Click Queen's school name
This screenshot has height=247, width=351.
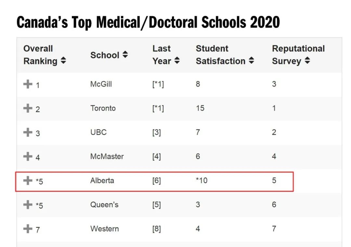[x=104, y=204]
